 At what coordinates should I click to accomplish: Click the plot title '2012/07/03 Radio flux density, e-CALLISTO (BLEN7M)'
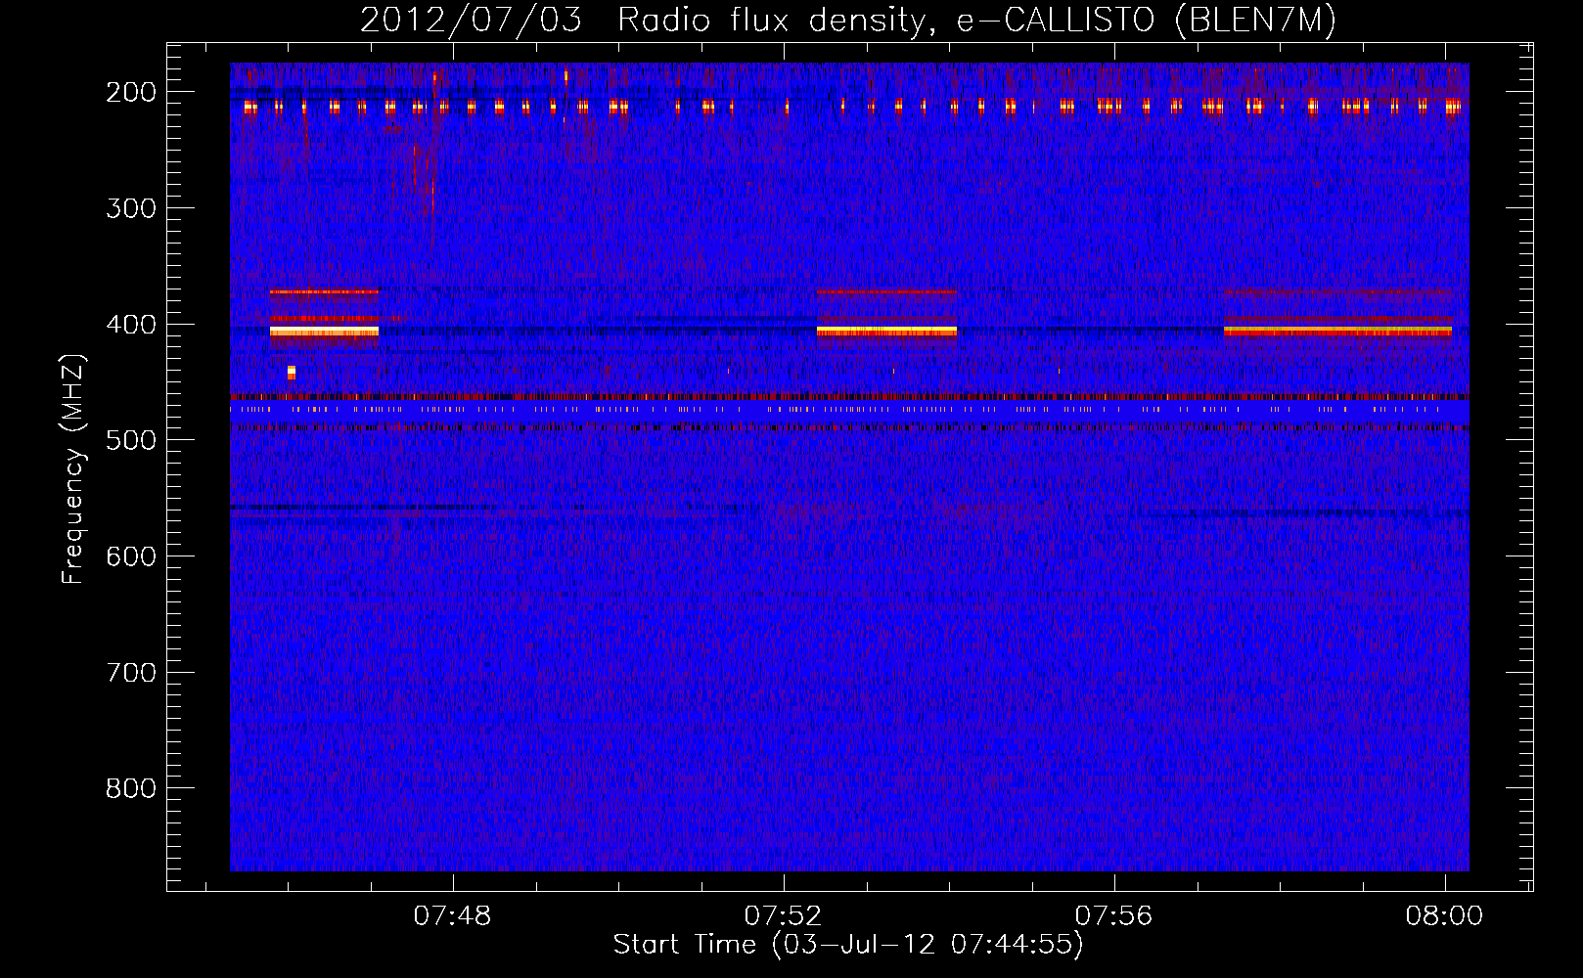pyautogui.click(x=848, y=21)
